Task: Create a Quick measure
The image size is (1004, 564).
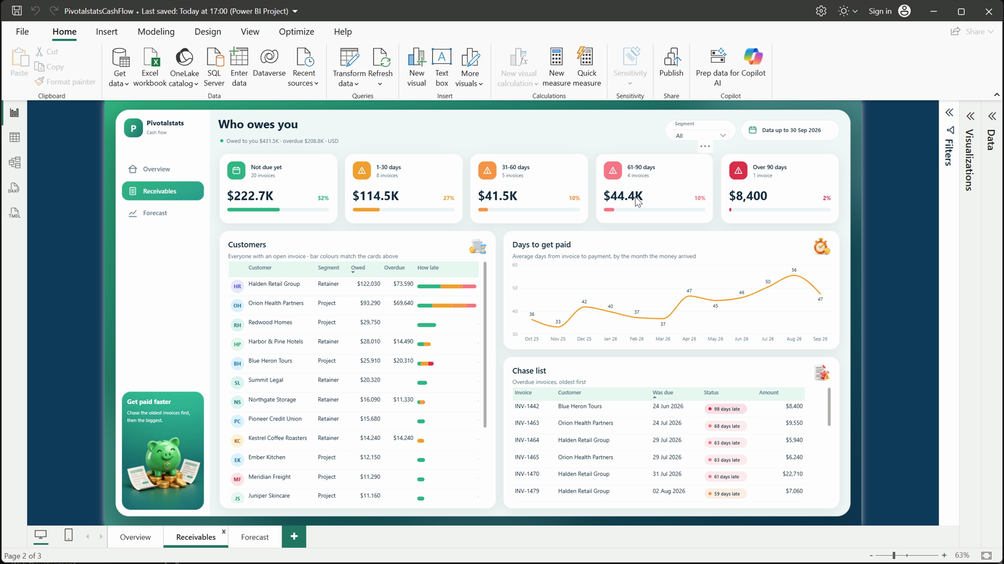Action: pos(587,67)
